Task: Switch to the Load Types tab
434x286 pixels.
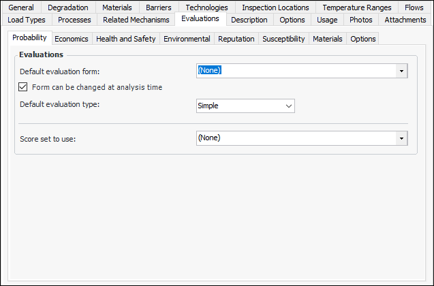Action: [x=26, y=20]
